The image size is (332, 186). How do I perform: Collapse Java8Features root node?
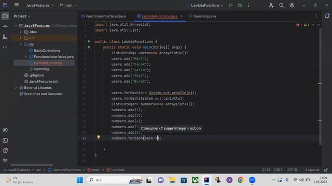16,26
